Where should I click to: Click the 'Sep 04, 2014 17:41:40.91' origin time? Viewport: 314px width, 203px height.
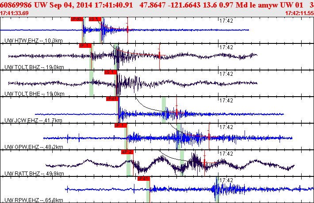[91, 5]
